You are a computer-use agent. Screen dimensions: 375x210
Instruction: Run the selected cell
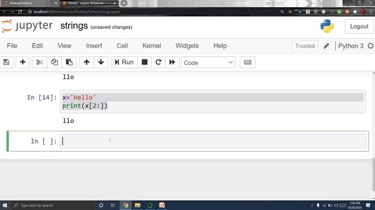(124, 62)
